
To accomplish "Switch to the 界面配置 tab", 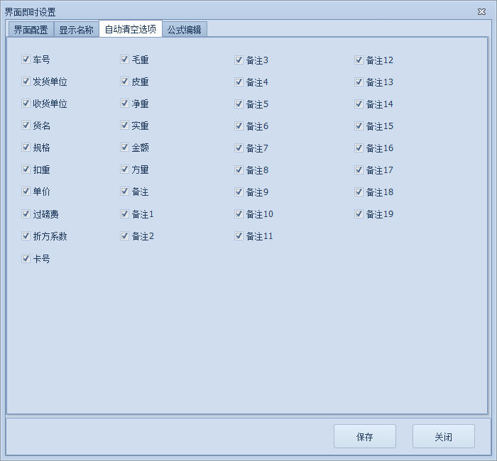I will tap(31, 30).
